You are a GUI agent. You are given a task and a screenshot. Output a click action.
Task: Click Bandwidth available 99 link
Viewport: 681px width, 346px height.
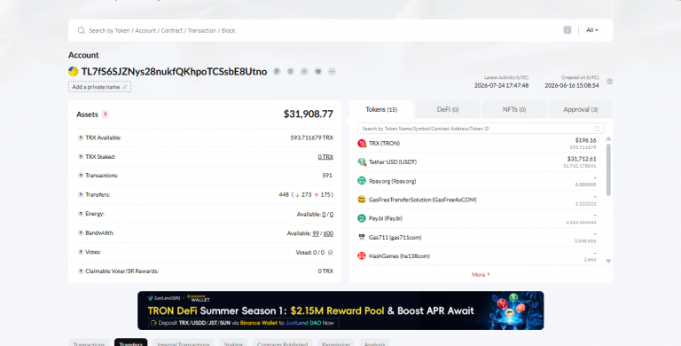316,233
